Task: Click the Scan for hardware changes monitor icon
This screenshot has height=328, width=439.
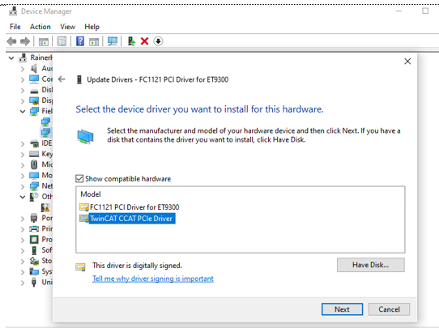Action: [x=113, y=41]
